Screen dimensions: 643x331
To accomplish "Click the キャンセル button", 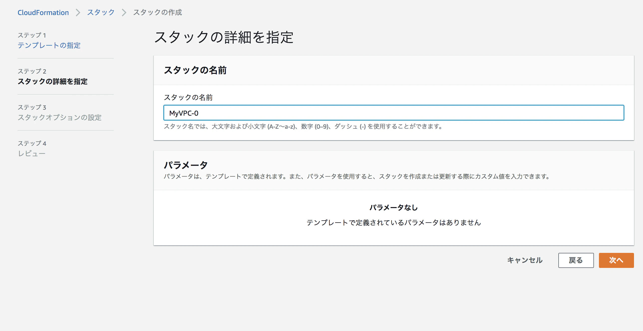I will (x=525, y=260).
